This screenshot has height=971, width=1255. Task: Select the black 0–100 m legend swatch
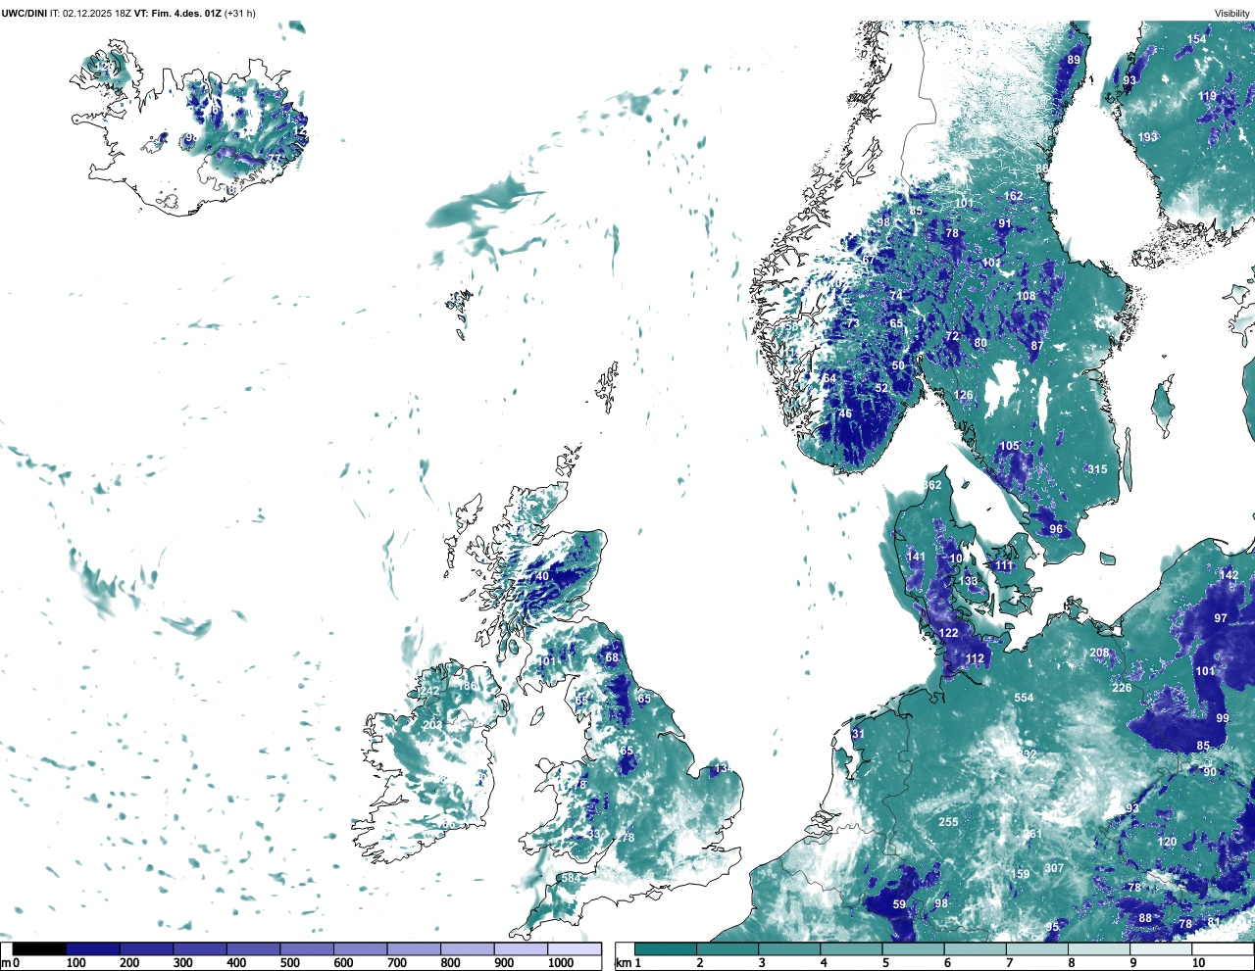pos(39,948)
